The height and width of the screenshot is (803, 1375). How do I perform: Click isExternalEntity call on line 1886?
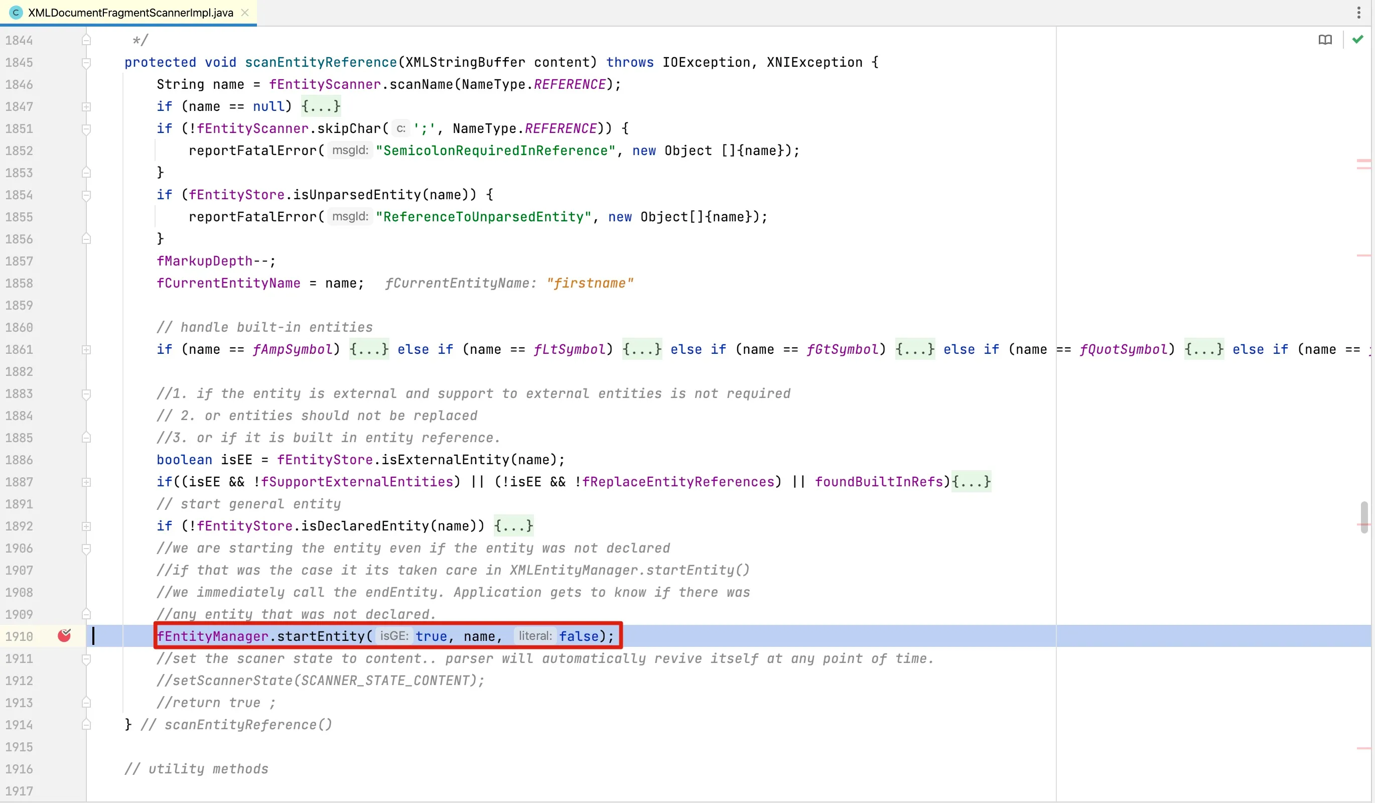pos(445,460)
